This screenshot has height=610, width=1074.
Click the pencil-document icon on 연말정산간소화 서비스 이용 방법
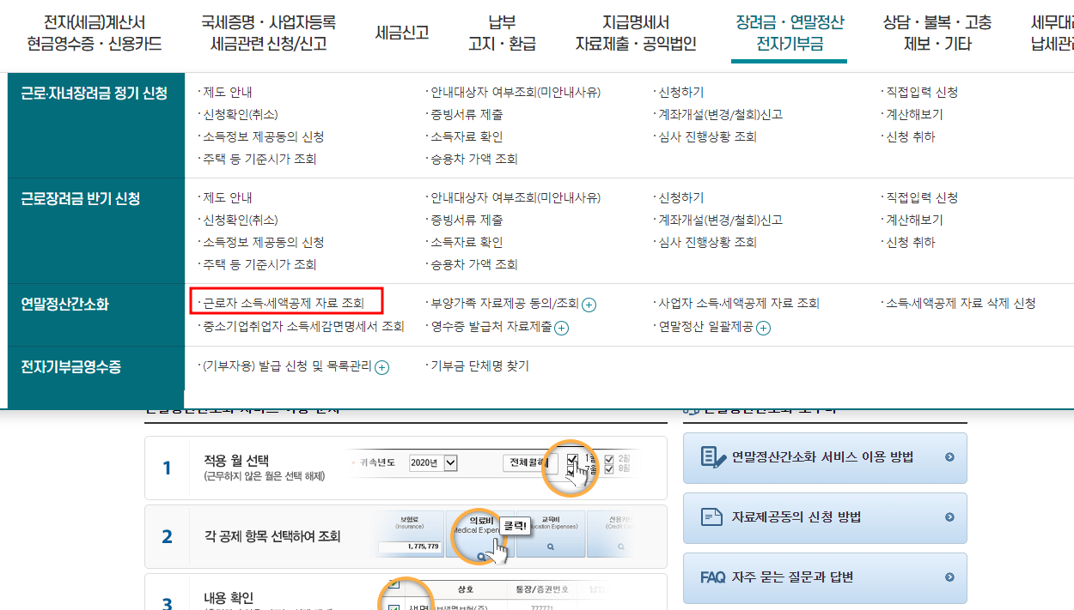(x=713, y=458)
